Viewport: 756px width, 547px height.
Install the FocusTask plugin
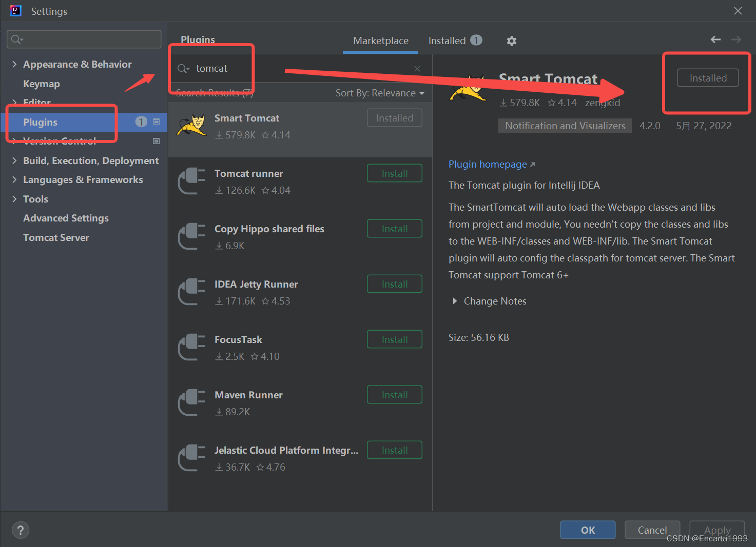tap(395, 339)
